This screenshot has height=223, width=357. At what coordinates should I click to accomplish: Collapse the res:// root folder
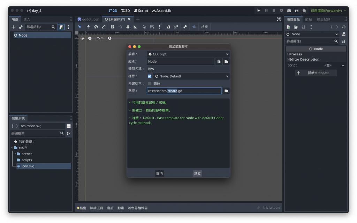[x=12, y=148]
